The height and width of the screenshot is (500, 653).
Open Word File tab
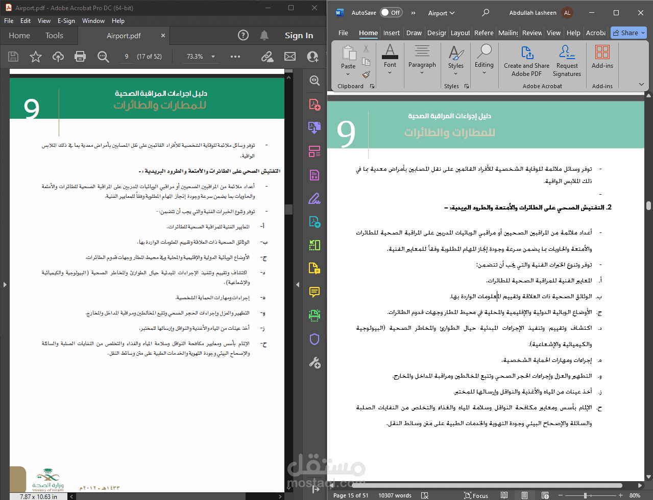pyautogui.click(x=344, y=33)
